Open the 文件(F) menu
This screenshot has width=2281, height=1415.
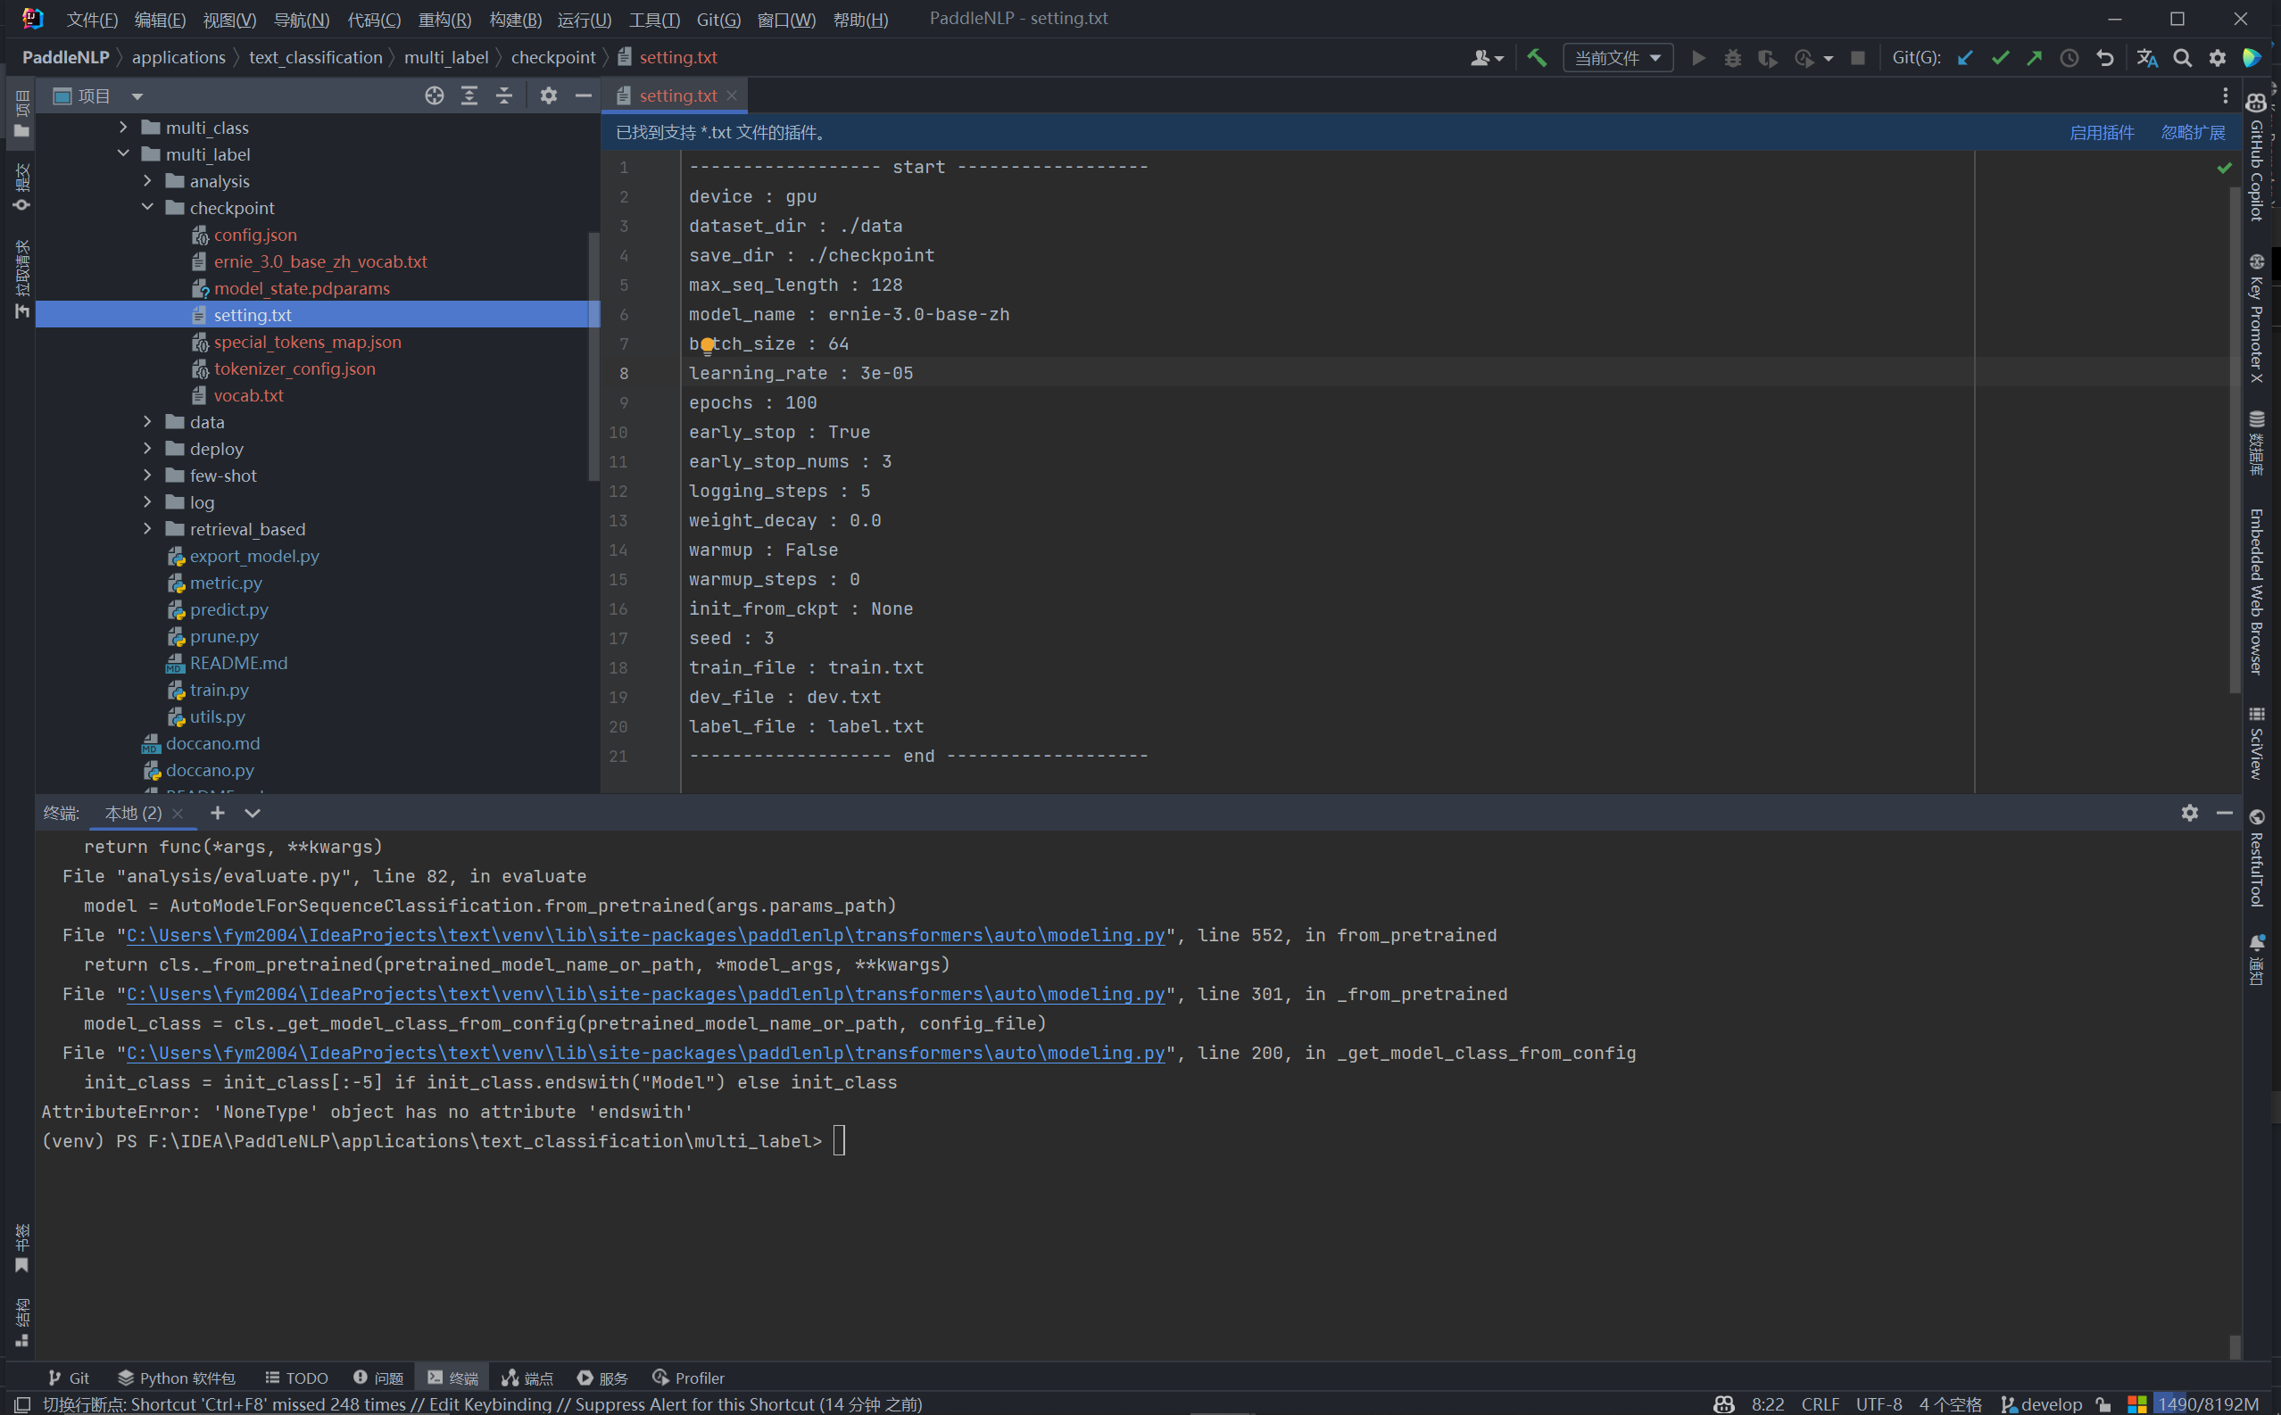click(92, 19)
